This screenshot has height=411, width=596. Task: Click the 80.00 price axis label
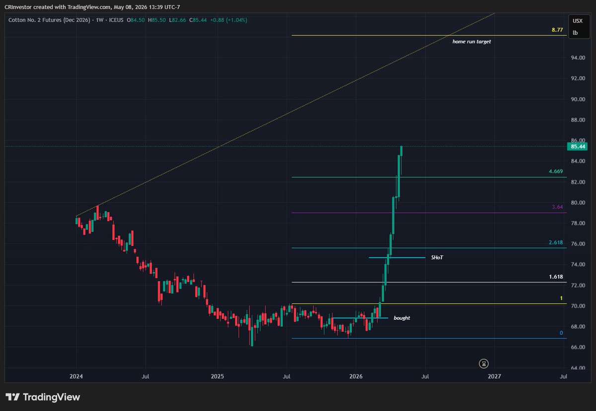(579, 203)
